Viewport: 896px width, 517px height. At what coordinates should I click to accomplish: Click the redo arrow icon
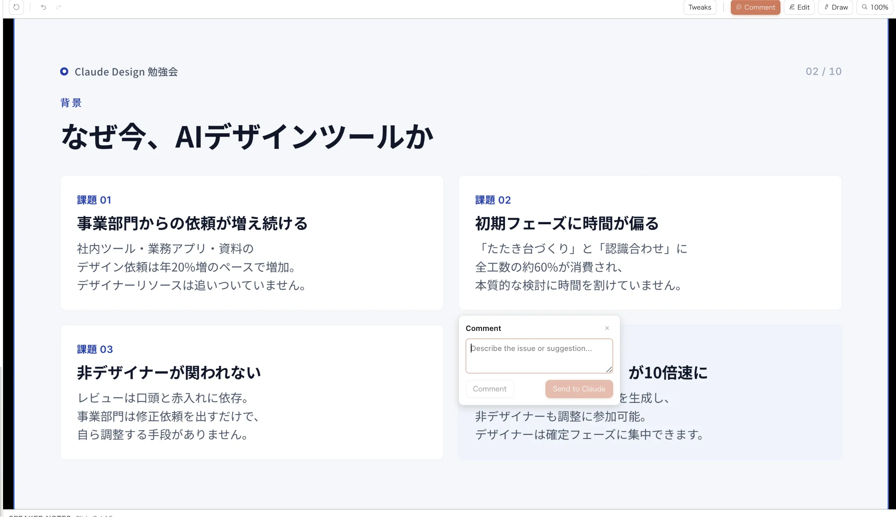coord(59,7)
